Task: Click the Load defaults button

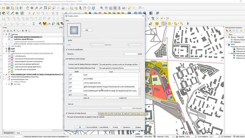Action: pos(104,127)
